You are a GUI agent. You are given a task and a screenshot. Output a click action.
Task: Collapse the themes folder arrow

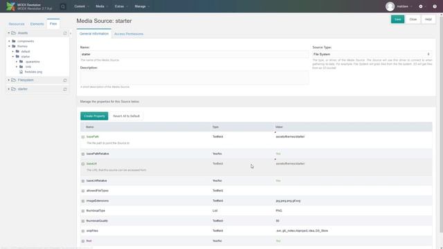tap(9, 46)
